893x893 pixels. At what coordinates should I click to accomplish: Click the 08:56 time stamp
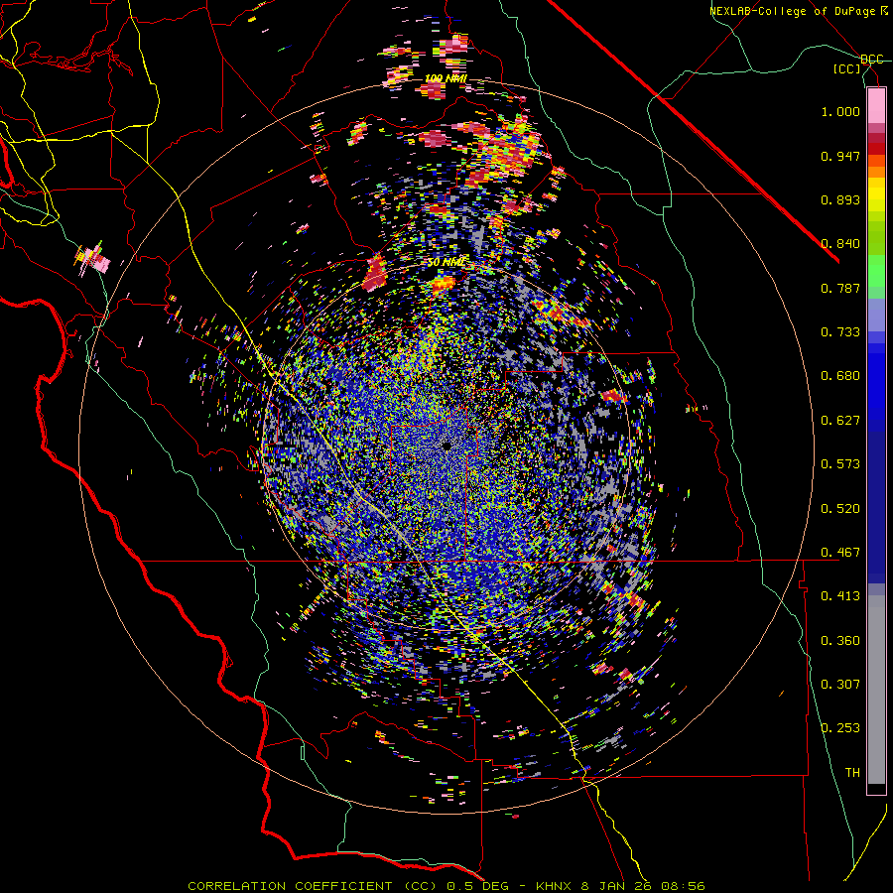(683, 886)
